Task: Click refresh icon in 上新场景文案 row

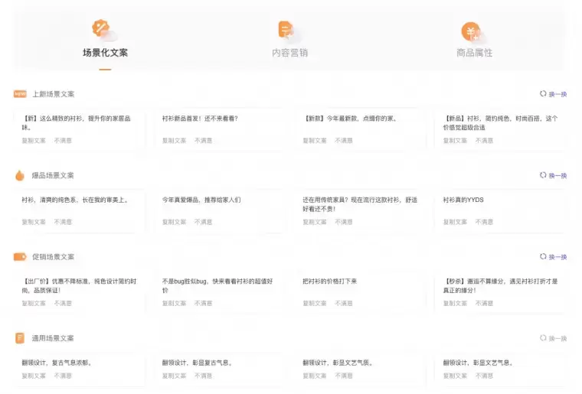Action: [x=543, y=94]
